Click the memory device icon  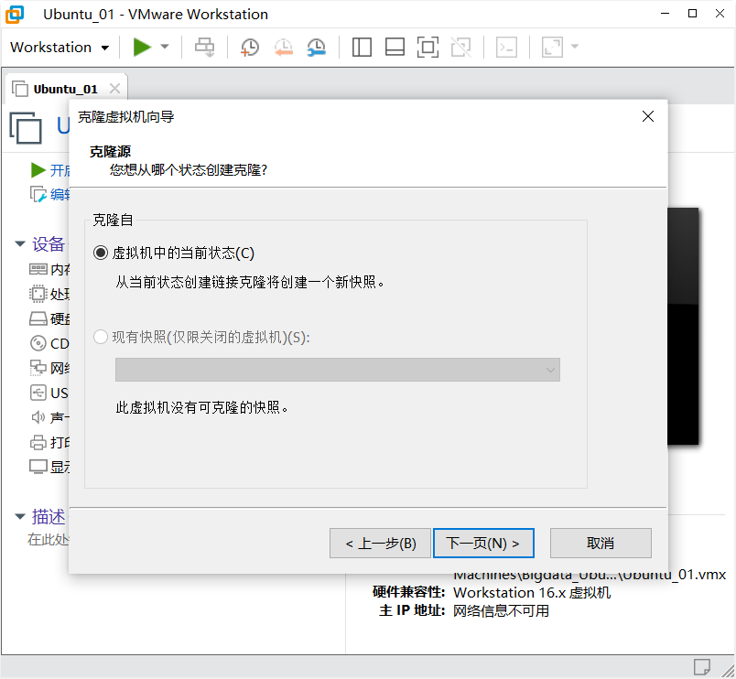coord(38,269)
